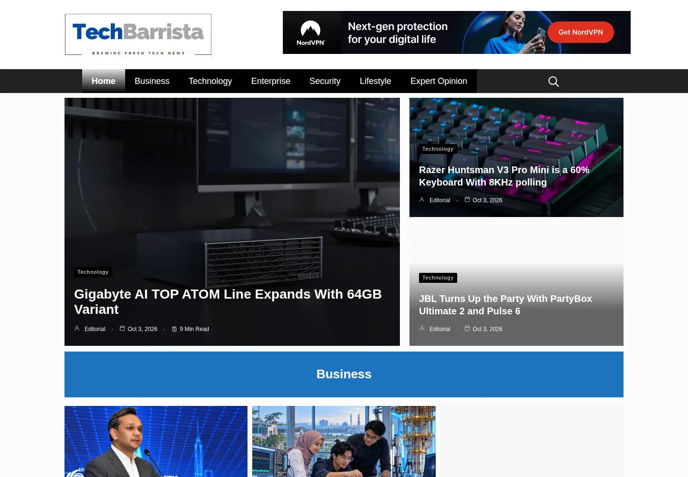
Task: Click the TechBarrista logo
Action: pyautogui.click(x=138, y=34)
